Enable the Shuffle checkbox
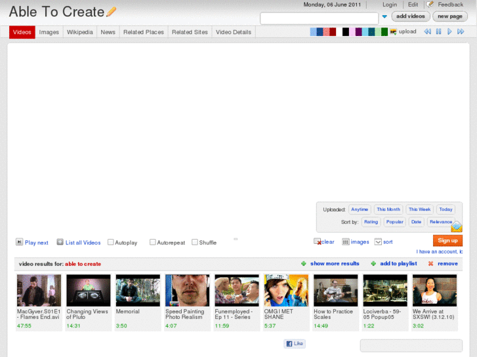Image resolution: width=477 pixels, height=357 pixels. click(195, 242)
